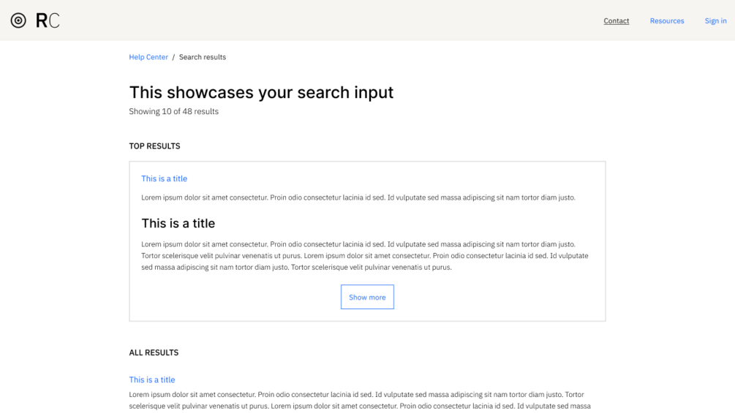Click the 'This showcases your search input' heading
Viewport: 735px width, 413px height.
(261, 93)
